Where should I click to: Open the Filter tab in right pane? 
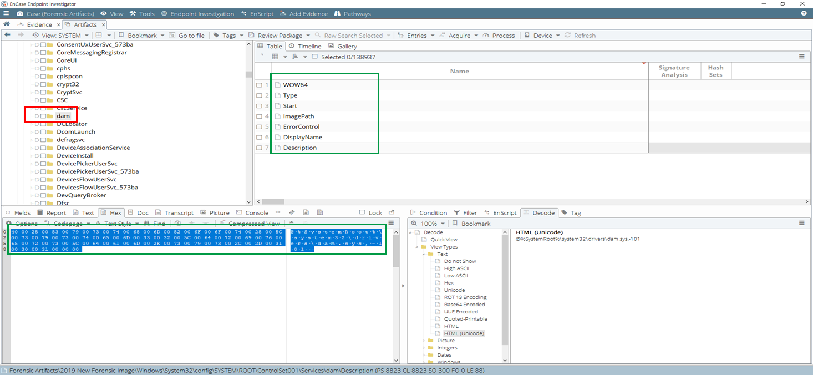click(465, 212)
